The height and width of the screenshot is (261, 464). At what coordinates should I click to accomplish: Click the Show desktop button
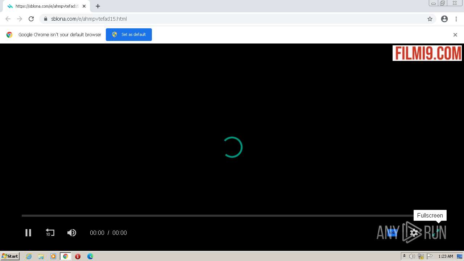460,256
